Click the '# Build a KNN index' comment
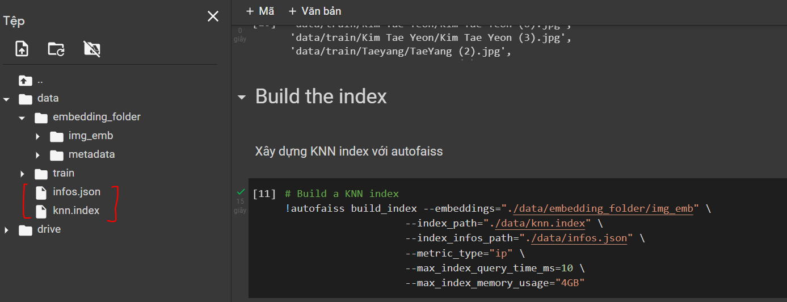 point(342,194)
